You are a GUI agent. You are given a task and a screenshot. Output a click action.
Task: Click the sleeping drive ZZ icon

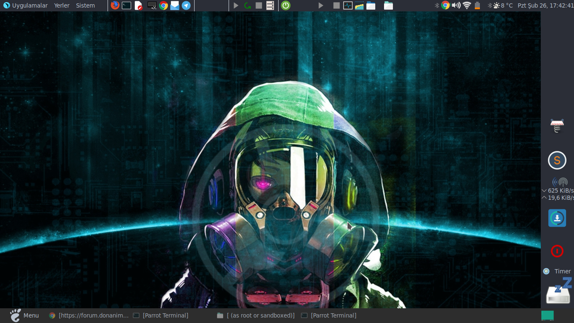coord(558,291)
